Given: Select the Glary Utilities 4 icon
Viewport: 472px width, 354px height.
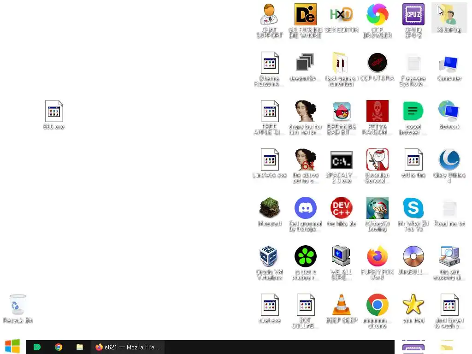Looking at the screenshot, I should pyautogui.click(x=449, y=160).
